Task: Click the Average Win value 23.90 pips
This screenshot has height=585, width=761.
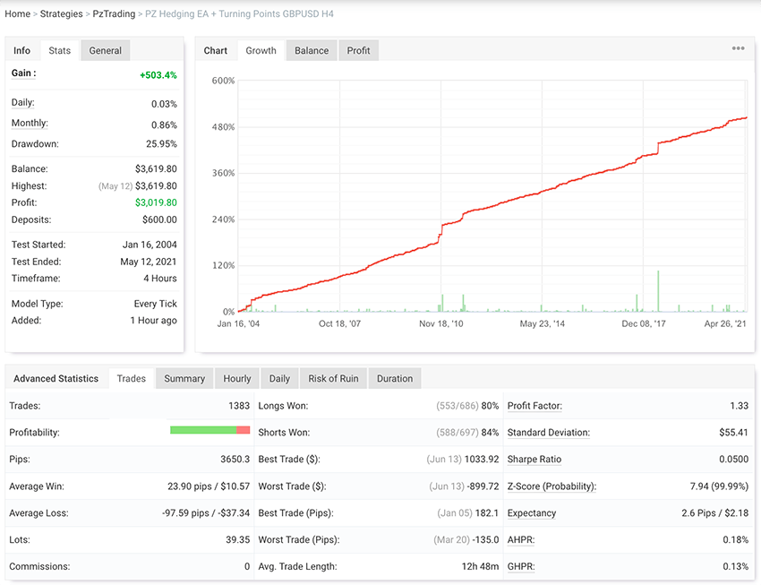Action: coord(209,486)
